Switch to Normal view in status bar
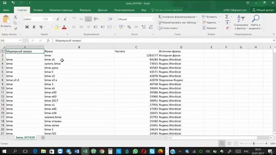 coord(222,143)
